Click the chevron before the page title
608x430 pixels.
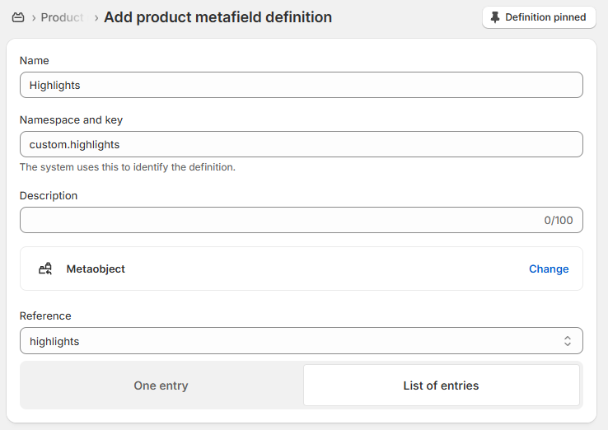point(96,17)
